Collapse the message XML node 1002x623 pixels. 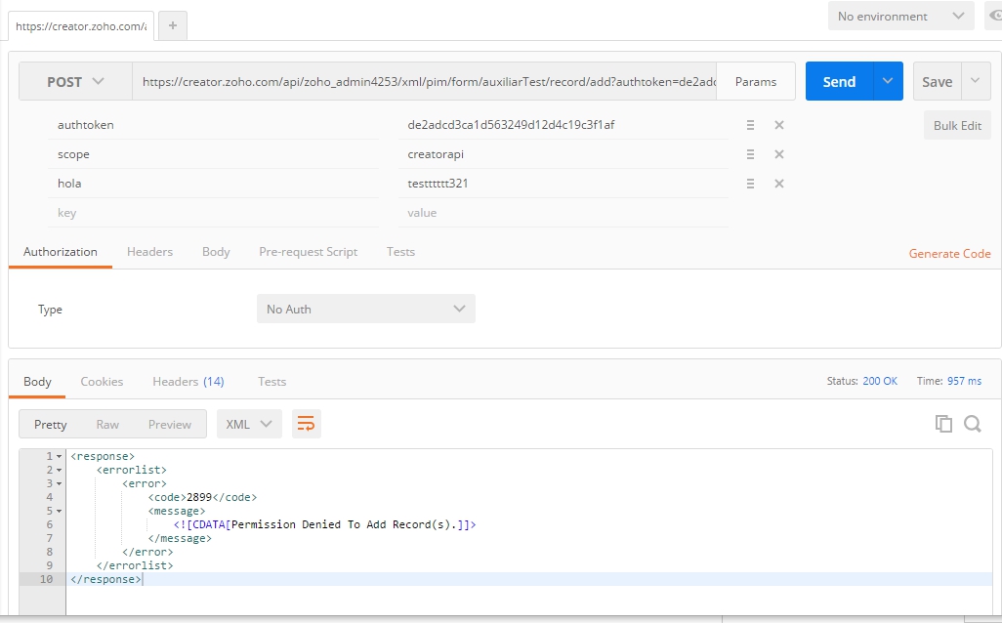click(x=58, y=511)
